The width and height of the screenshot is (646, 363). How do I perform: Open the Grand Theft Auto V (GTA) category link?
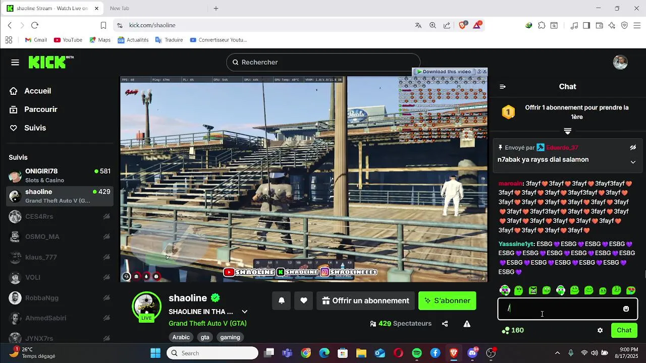pyautogui.click(x=207, y=323)
